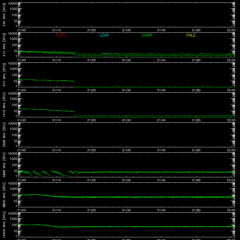Select the 15400 MHz [SFU] axis title
240x240 pixels.
[4, 225]
